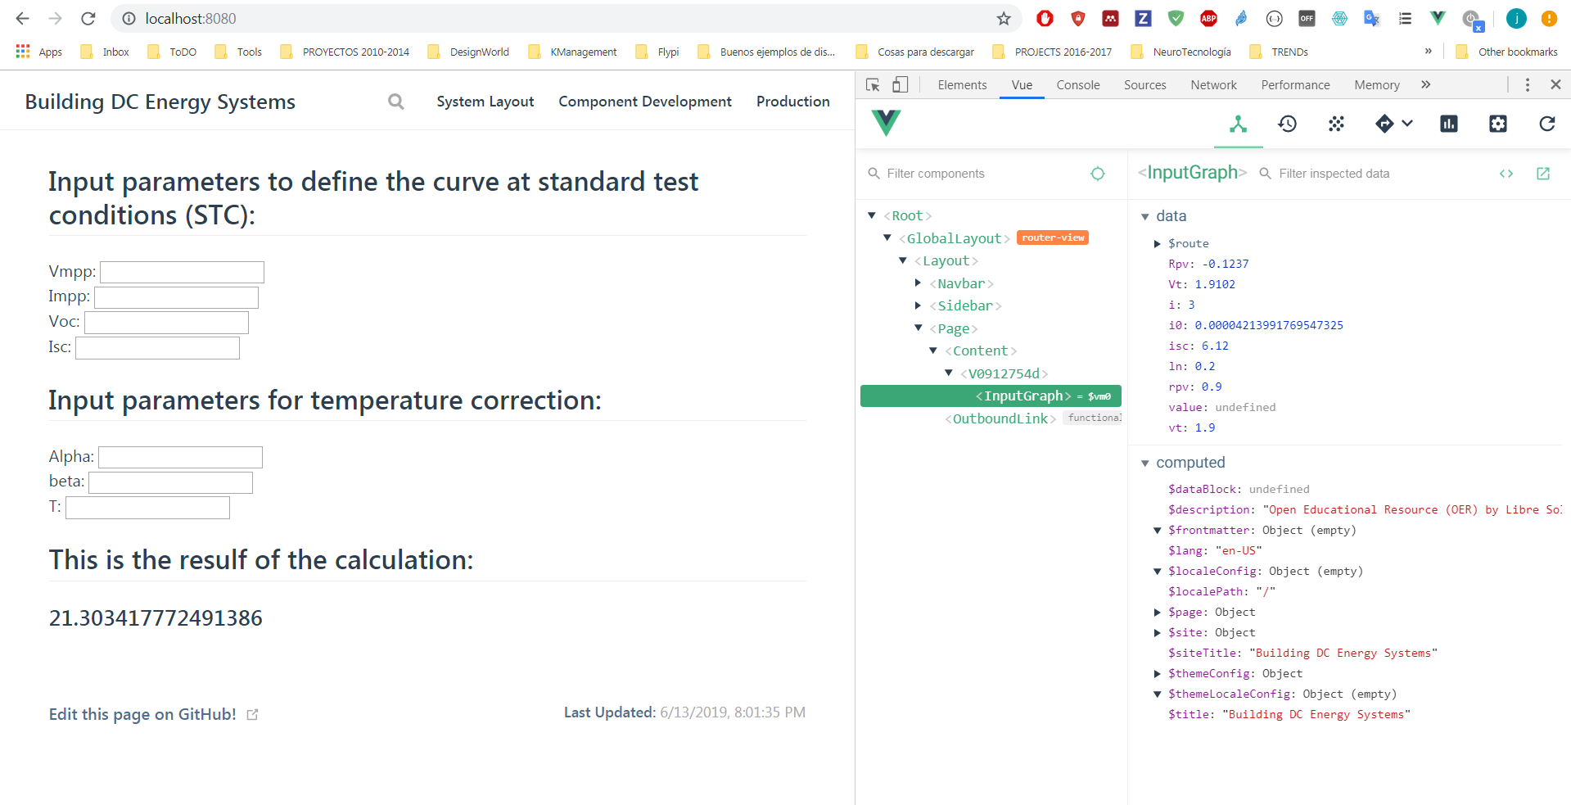
Task: Select the InputGraph component row
Action: (991, 396)
